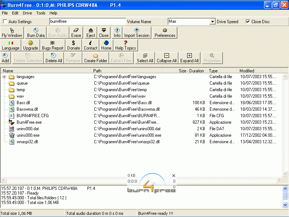The height and width of the screenshot is (217, 289).
Task: Add files using the Add button
Action: coord(5,58)
